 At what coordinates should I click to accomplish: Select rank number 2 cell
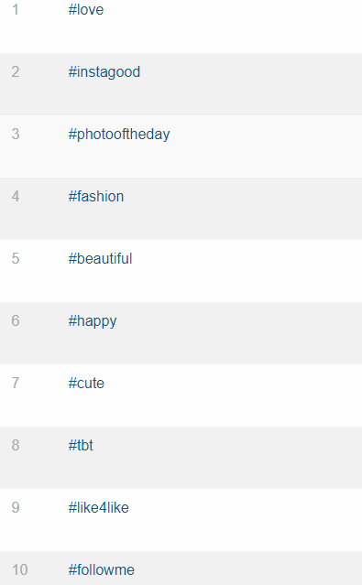(16, 72)
